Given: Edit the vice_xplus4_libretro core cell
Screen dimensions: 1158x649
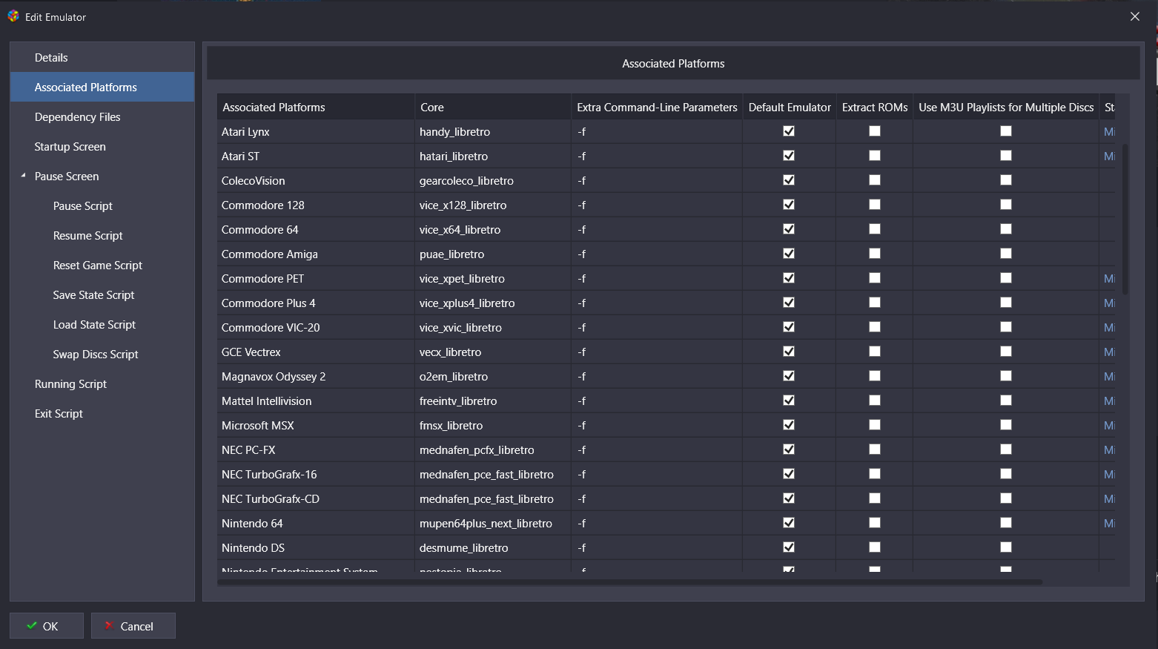Looking at the screenshot, I should click(x=493, y=303).
